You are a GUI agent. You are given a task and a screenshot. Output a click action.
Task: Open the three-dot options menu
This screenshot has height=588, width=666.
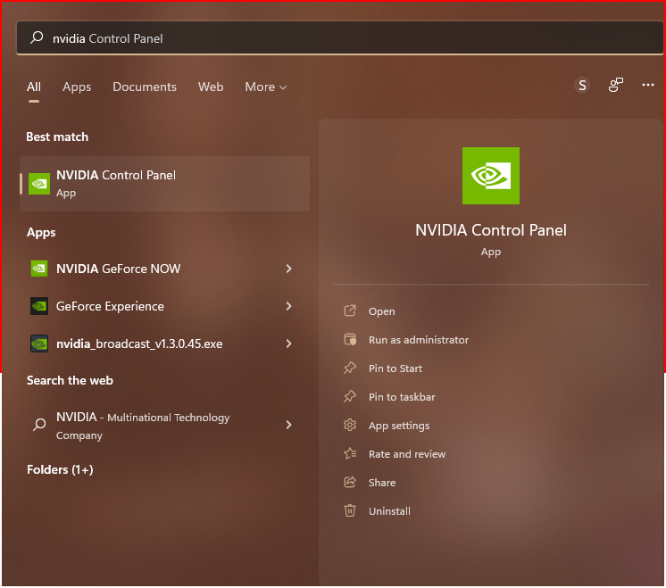648,85
